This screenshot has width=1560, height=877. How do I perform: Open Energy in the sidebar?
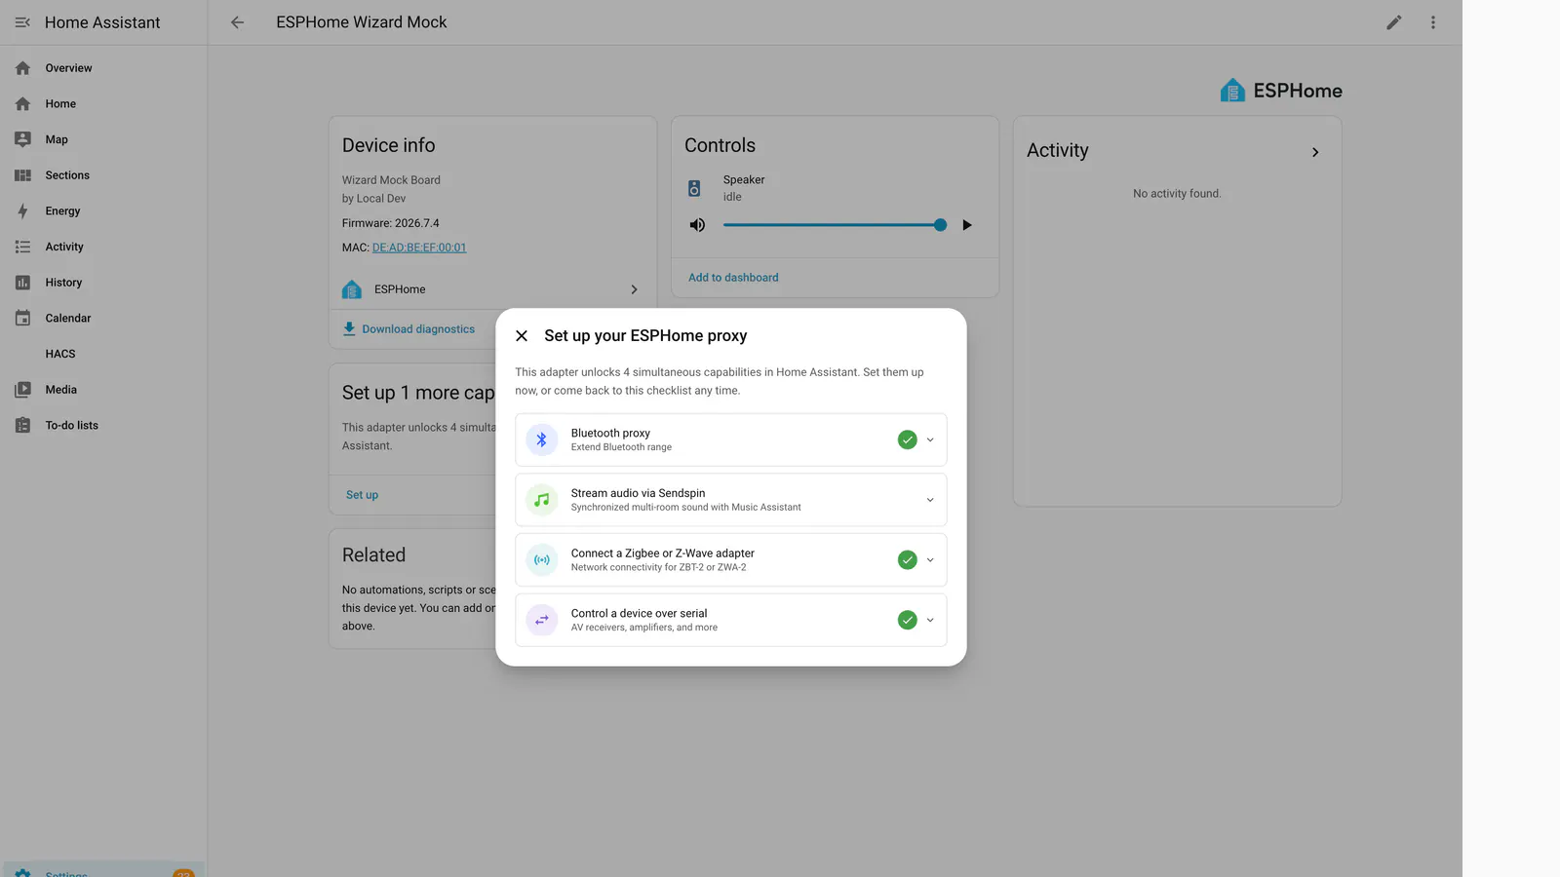click(x=103, y=211)
